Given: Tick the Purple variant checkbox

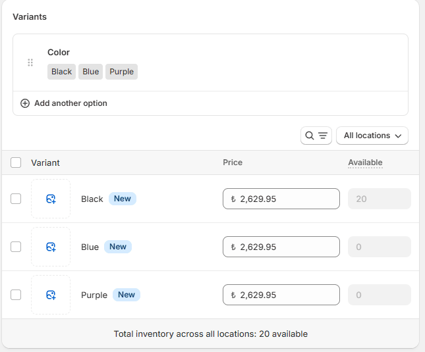Looking at the screenshot, I should pos(16,295).
